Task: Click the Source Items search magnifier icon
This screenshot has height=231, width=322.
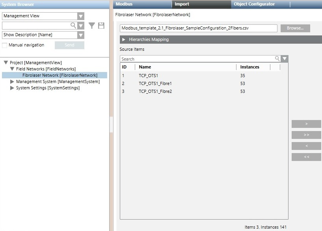Action: click(x=277, y=59)
